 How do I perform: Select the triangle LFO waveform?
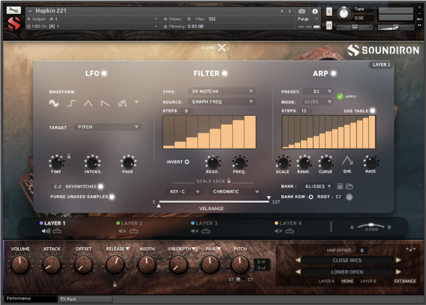pos(89,103)
